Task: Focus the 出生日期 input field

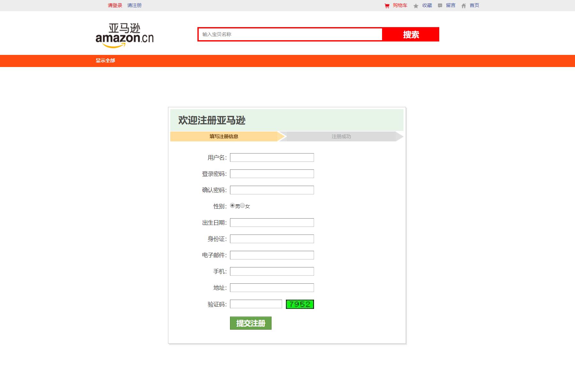Action: tap(272, 223)
